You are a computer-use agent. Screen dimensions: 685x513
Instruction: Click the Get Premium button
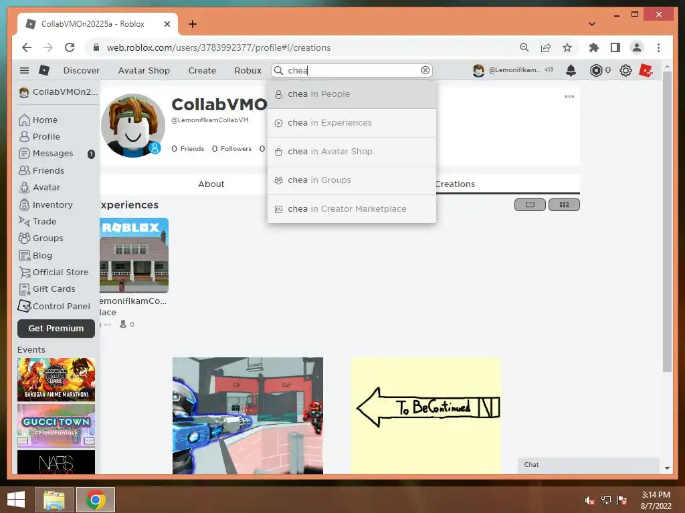pyautogui.click(x=56, y=329)
